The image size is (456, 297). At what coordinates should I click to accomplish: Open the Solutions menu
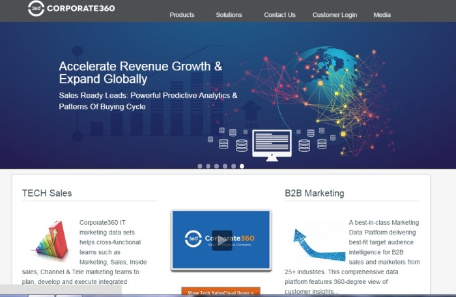[229, 15]
